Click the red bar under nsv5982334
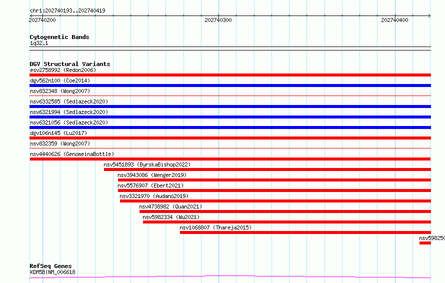This screenshot has height=283, width=445. [x=287, y=222]
